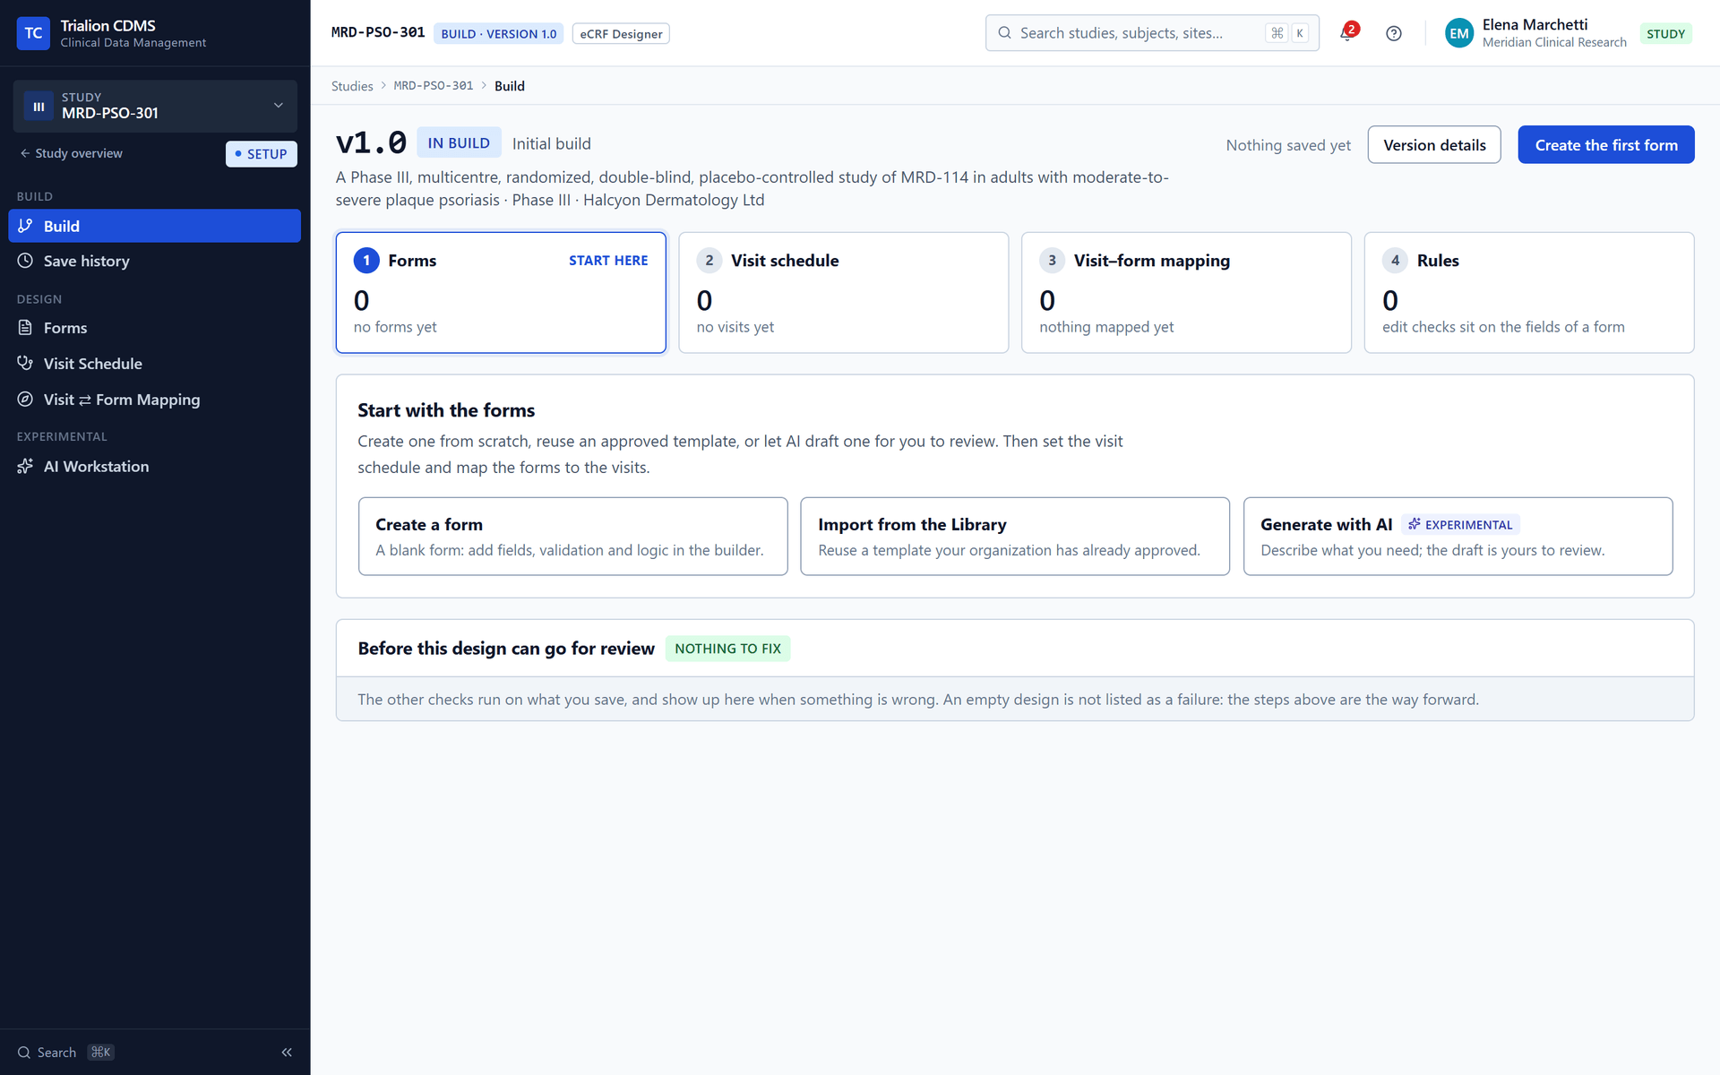This screenshot has width=1720, height=1075.
Task: Click the Visit Form Mapping compass icon
Action: [25, 400]
